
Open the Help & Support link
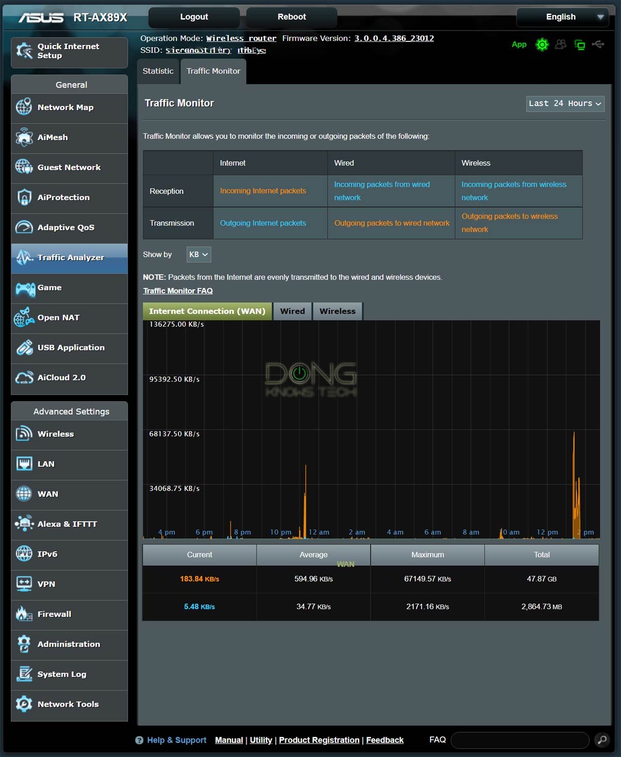176,740
